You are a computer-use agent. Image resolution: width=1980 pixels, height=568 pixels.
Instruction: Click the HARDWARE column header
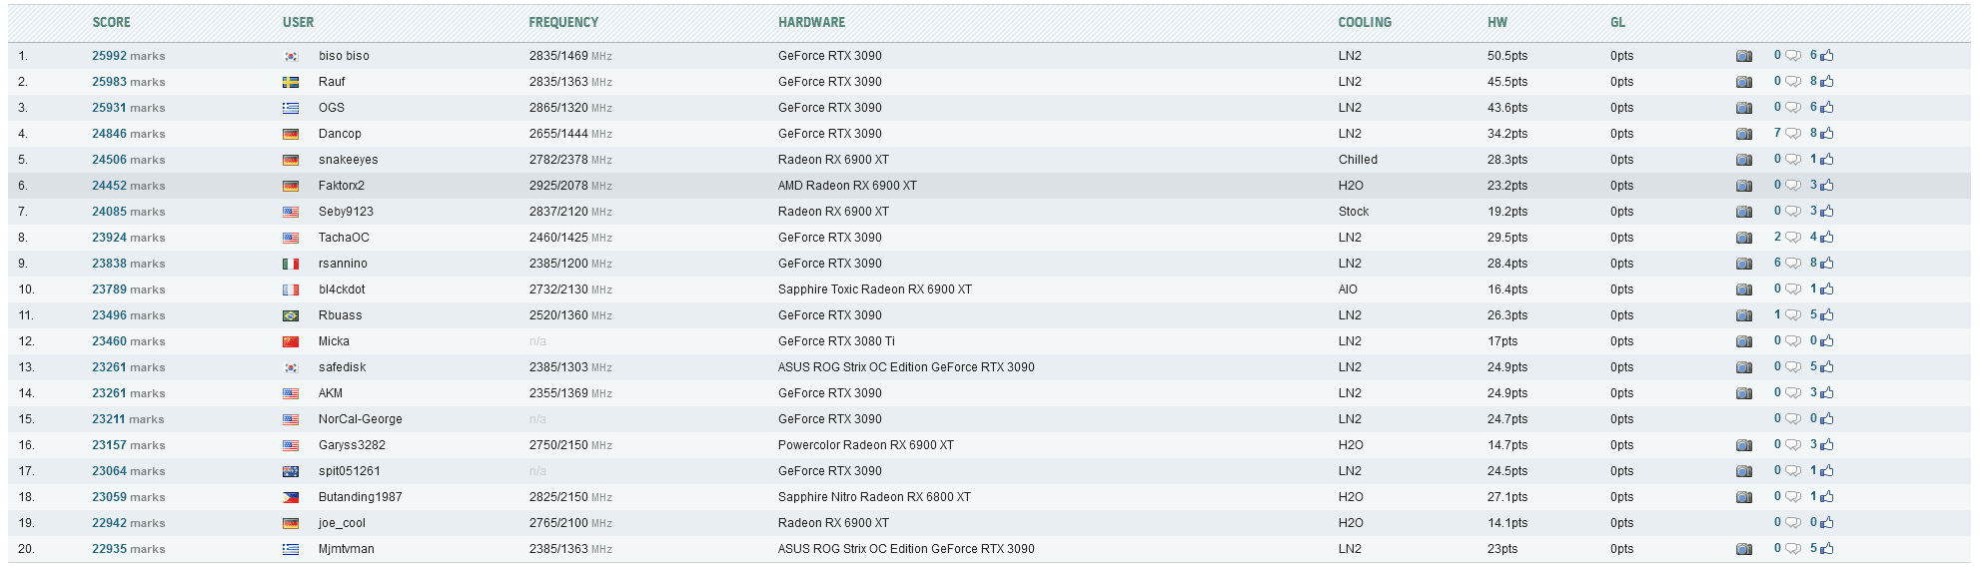click(x=811, y=22)
